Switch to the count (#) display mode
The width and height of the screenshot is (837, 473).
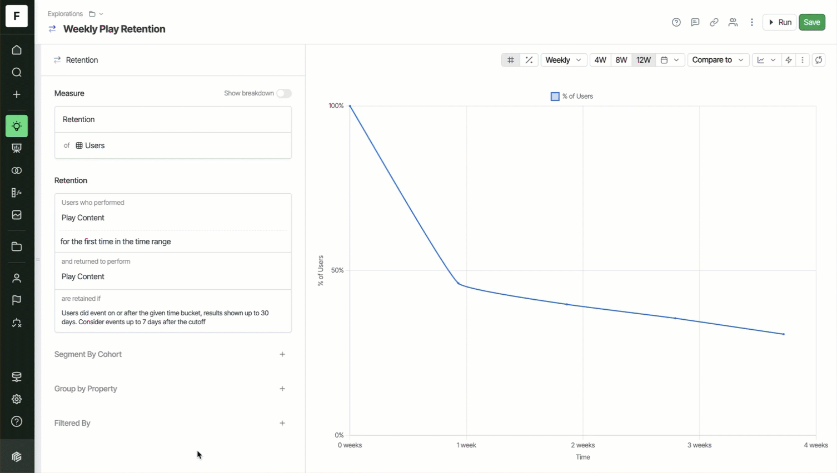point(510,60)
